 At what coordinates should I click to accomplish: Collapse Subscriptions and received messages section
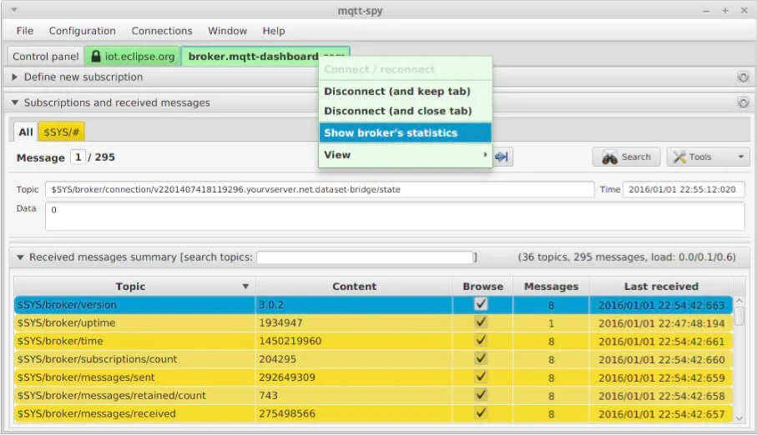point(14,102)
